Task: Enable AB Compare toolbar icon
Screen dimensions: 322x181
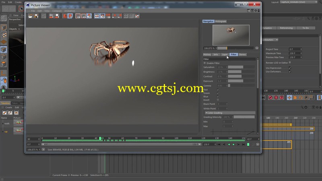Action: pos(97,16)
